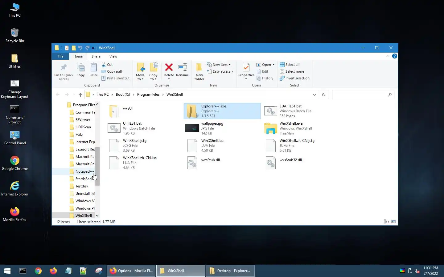Click the Cut scissors command
The image size is (444, 277).
click(x=107, y=65)
